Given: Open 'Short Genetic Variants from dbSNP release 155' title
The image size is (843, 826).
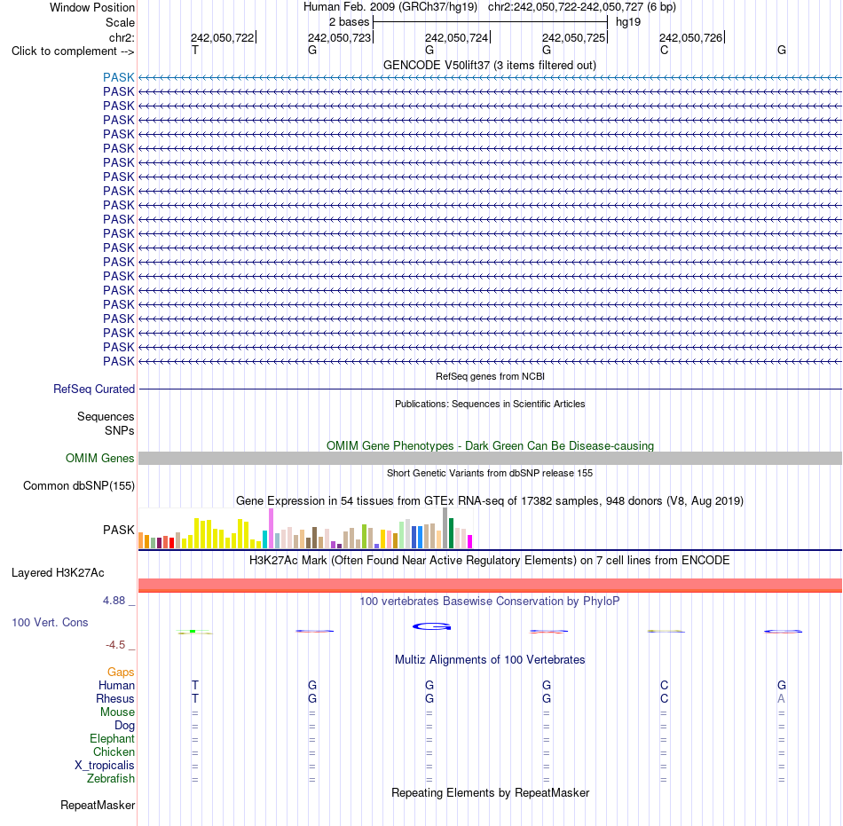Looking at the screenshot, I should tap(490, 473).
